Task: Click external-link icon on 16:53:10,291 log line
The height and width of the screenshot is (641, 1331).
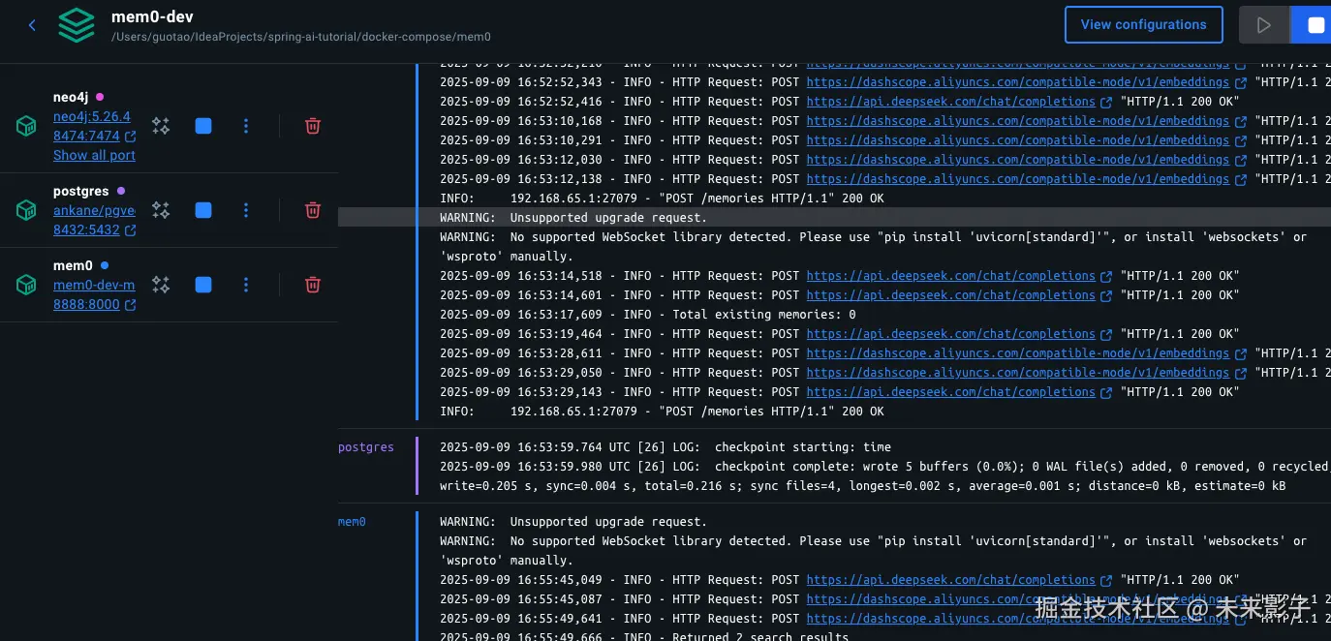Action: point(1240,140)
